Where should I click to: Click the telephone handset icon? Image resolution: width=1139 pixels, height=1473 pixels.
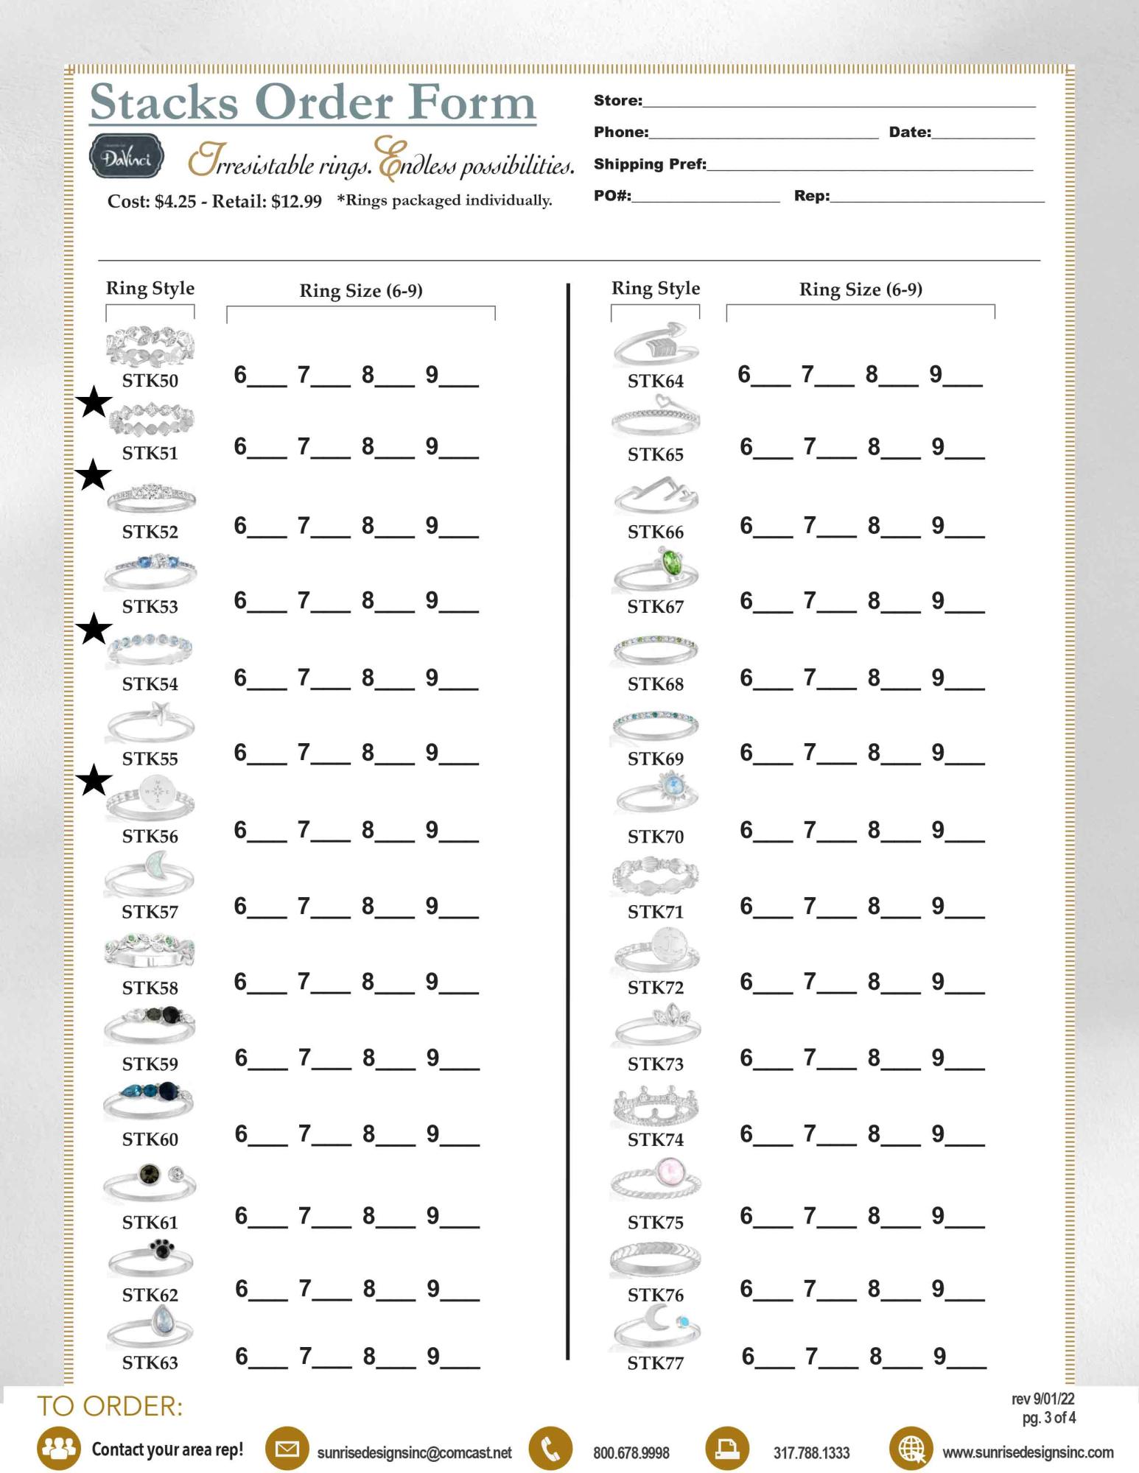coord(550,1448)
